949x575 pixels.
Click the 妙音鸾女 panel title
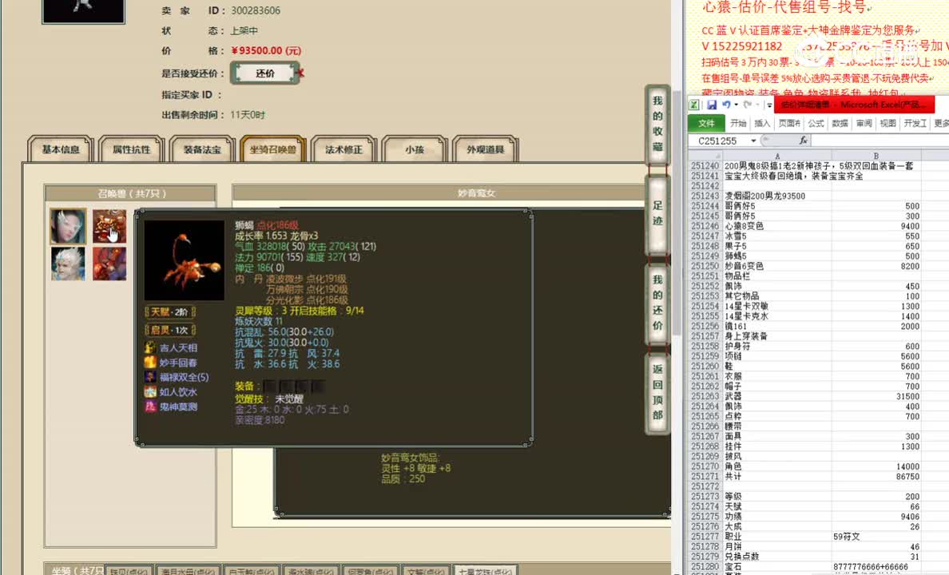pyautogui.click(x=476, y=193)
